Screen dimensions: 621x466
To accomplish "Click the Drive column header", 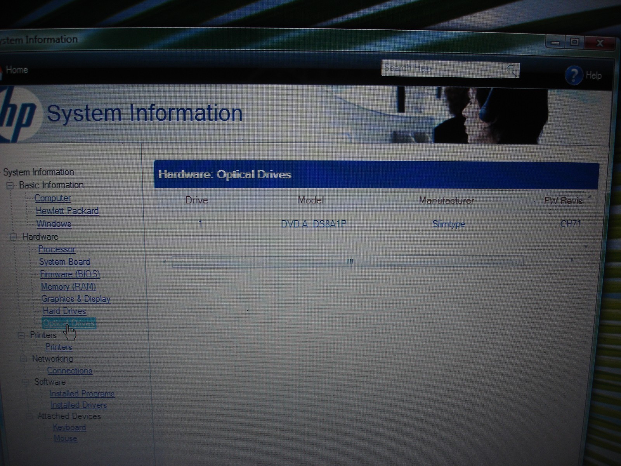I will pos(197,200).
